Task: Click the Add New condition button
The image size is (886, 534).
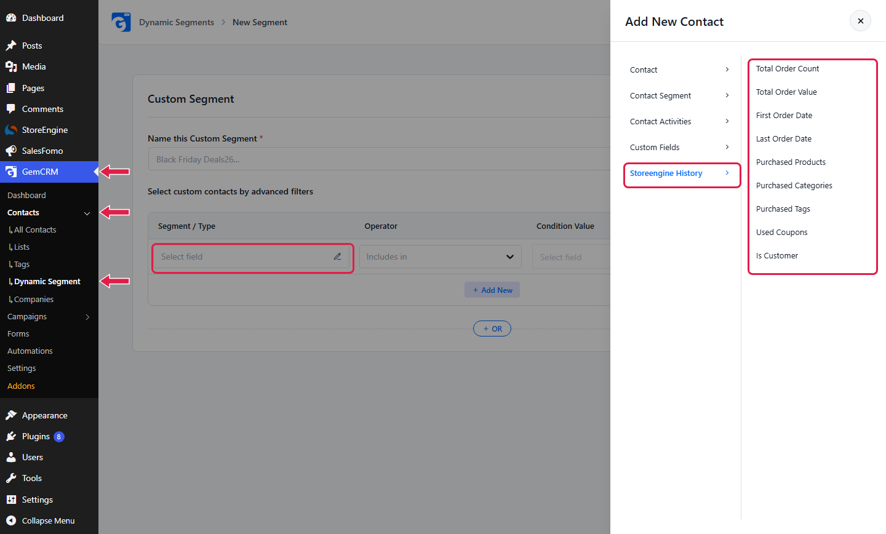Action: (492, 290)
